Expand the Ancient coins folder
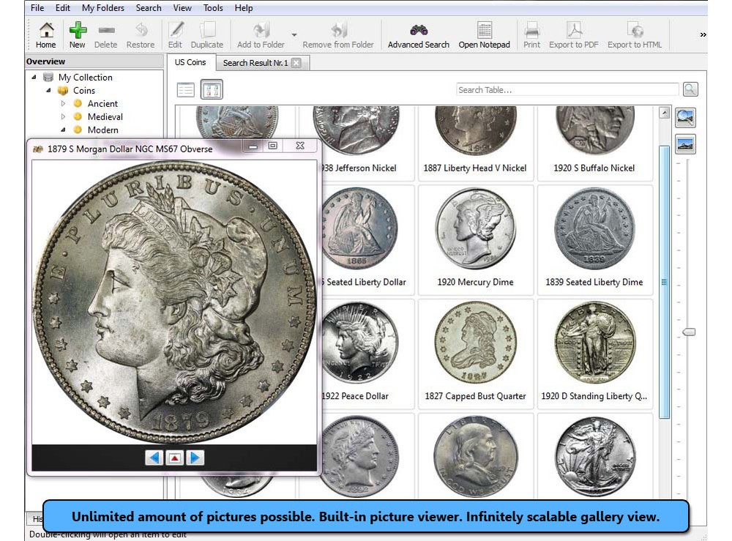 (62, 103)
